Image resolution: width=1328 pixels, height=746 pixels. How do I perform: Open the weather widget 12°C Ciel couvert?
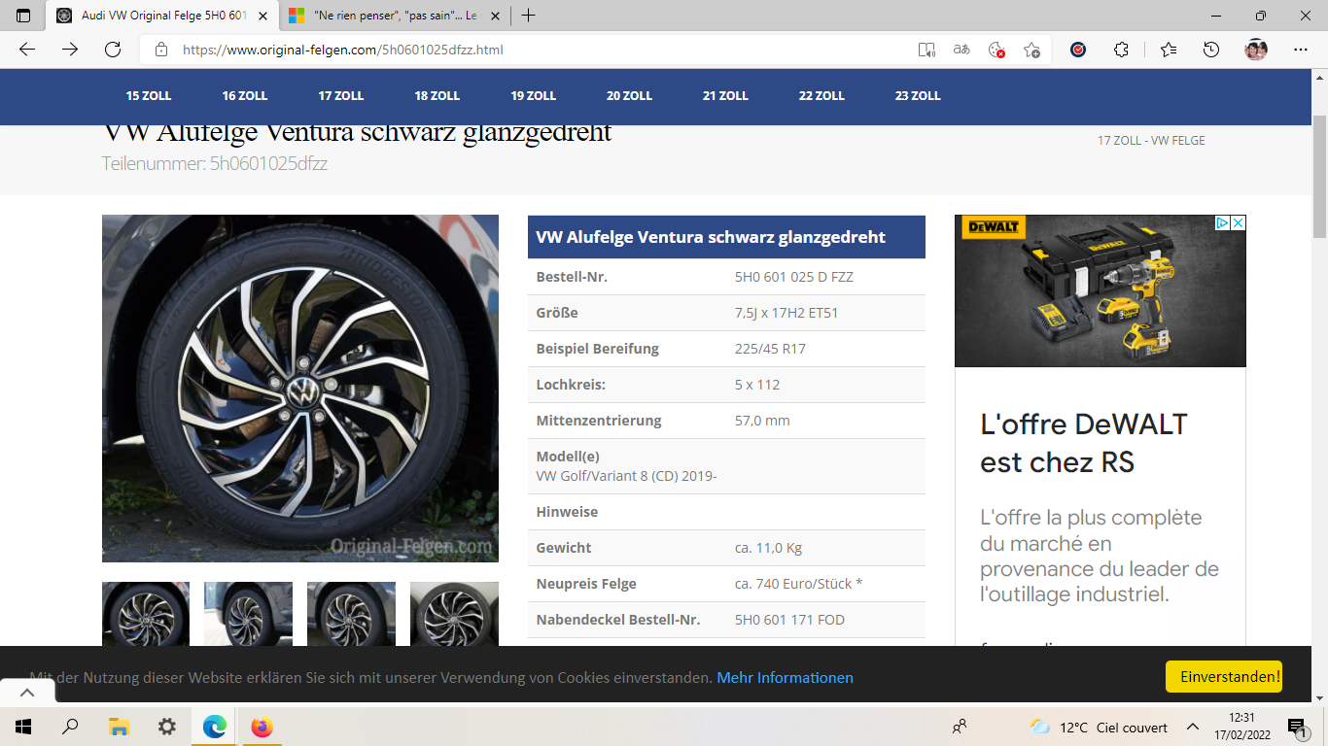tap(1099, 727)
